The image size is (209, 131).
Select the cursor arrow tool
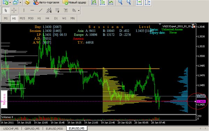(x=6, y=10)
